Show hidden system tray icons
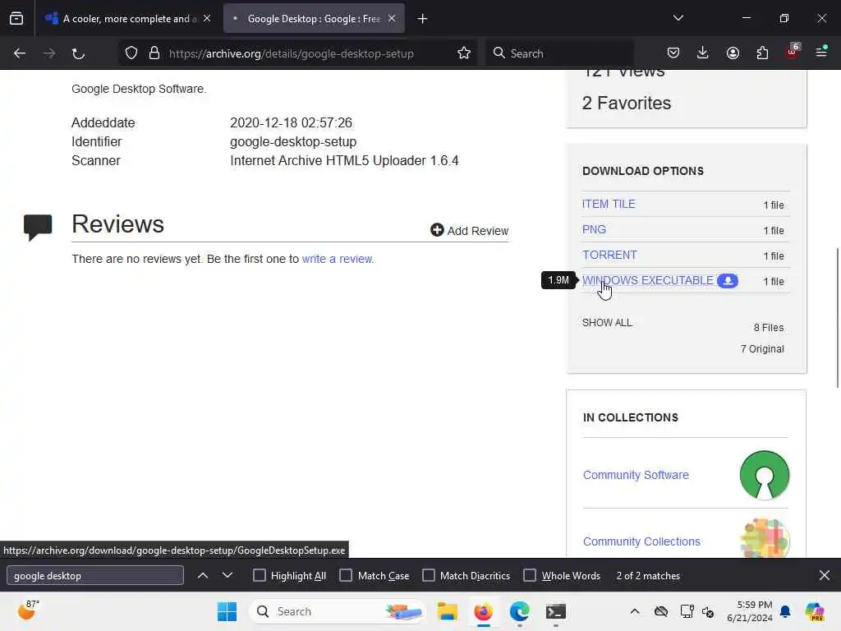 click(635, 611)
